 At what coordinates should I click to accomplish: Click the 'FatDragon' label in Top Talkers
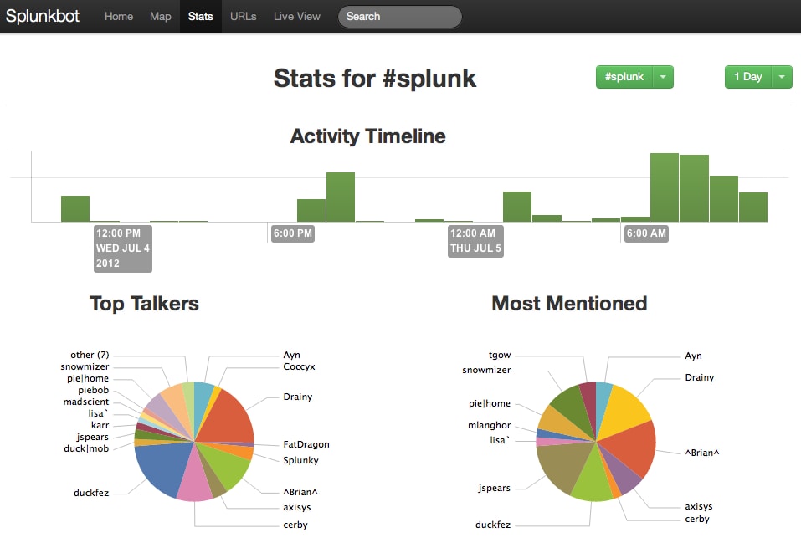tap(306, 444)
